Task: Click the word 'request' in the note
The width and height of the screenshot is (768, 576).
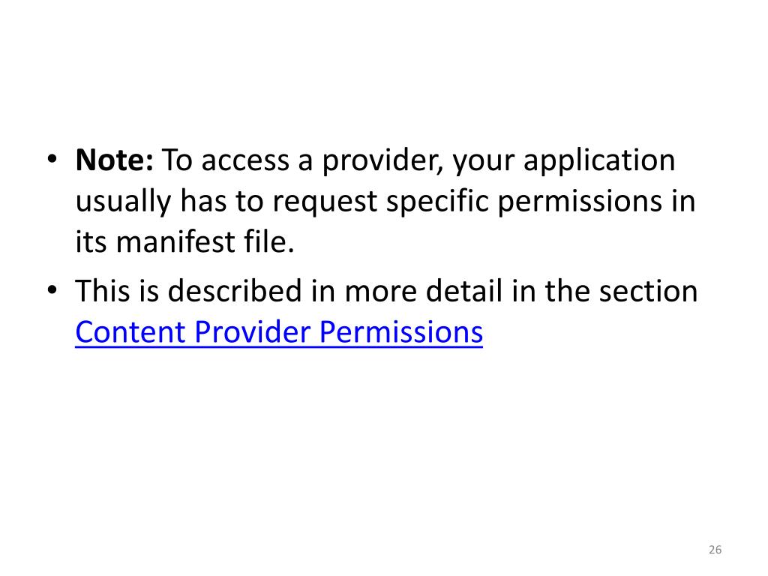Action: (325, 202)
